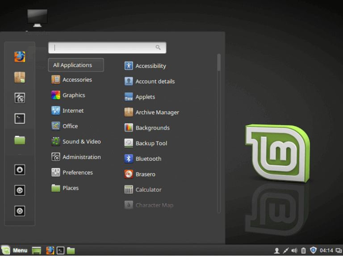Image resolution: width=343 pixels, height=260 pixels.
Task: Open the Graphics category
Action: pyautogui.click(x=68, y=95)
